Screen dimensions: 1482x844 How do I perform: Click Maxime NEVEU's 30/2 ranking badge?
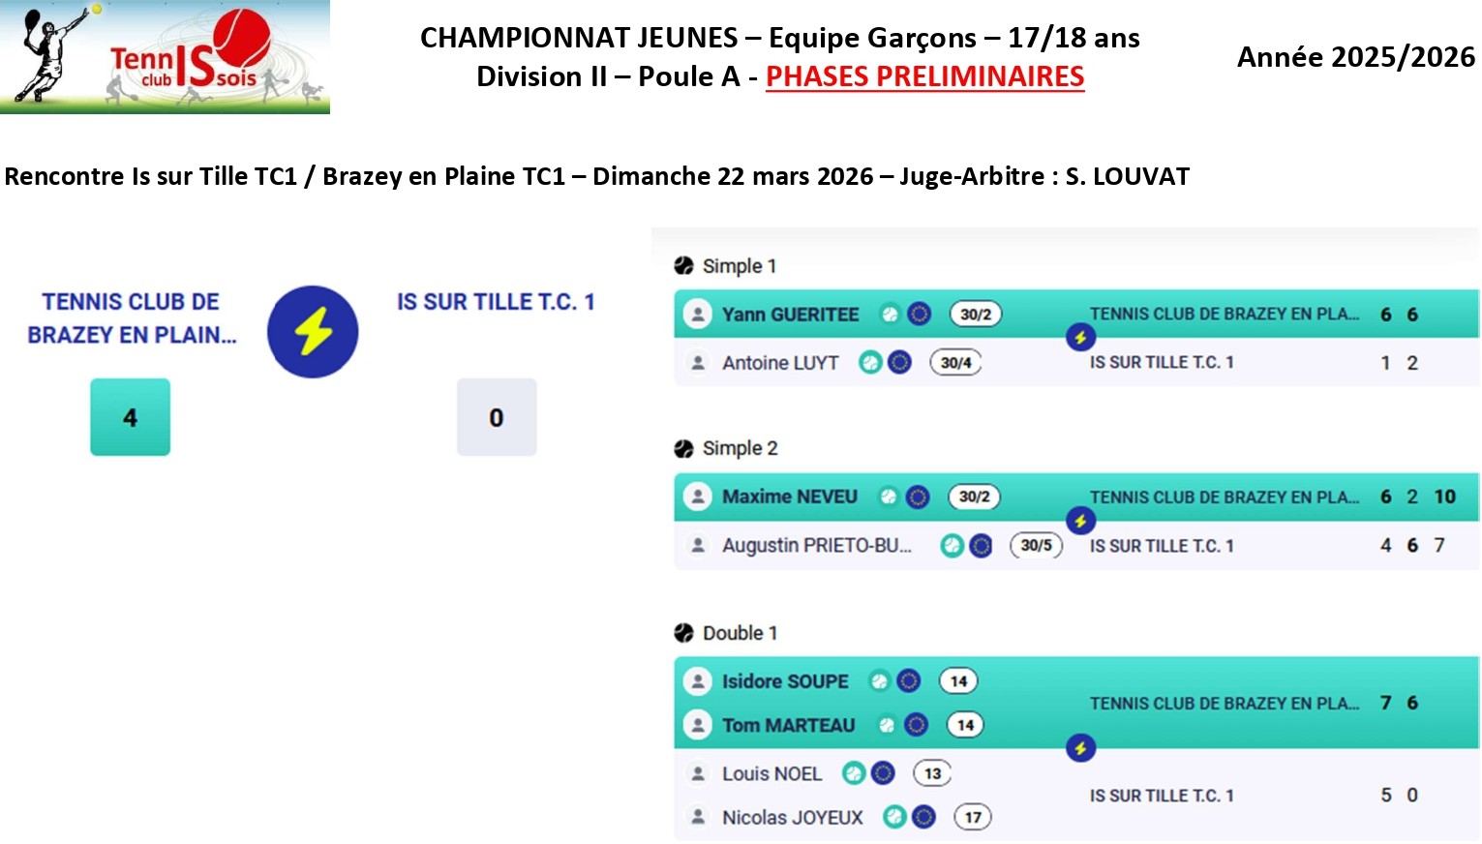point(974,497)
